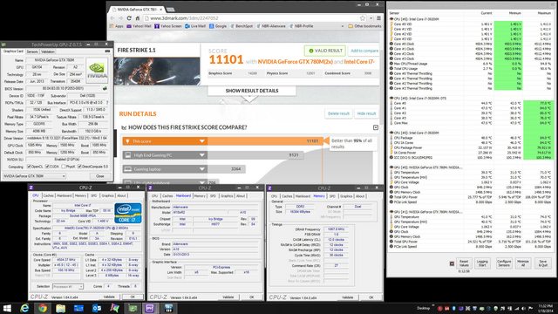Viewport: 558px width, 314px height.
Task: Click the Bus Interface question mark in GPU-Z
Action: (x=107, y=103)
